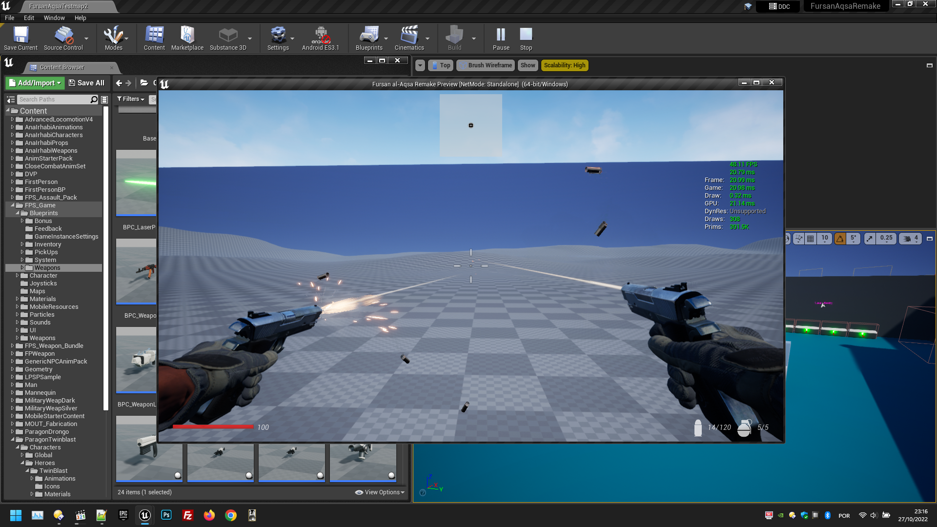
Task: Open the Window menu
Action: pyautogui.click(x=54, y=18)
